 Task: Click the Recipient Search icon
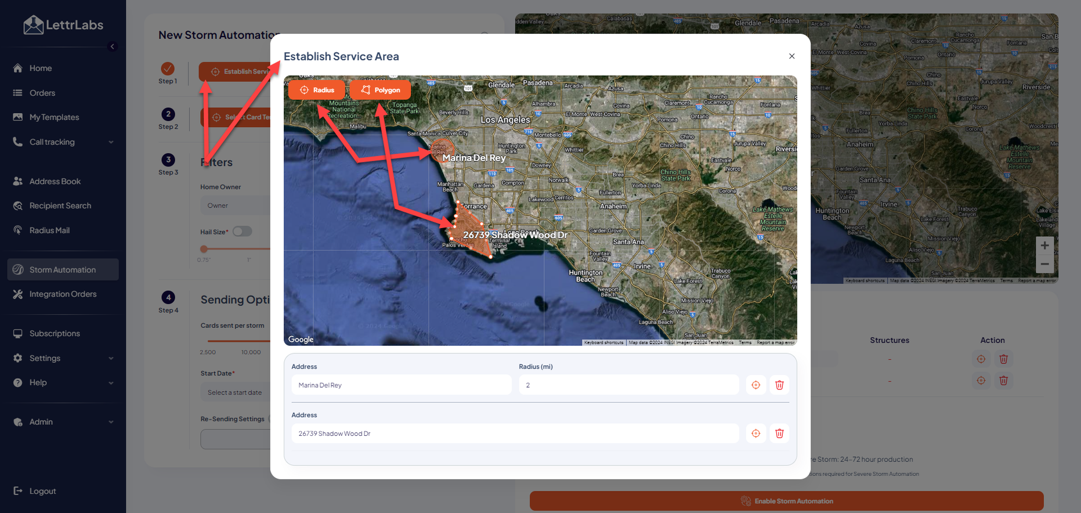pos(18,206)
